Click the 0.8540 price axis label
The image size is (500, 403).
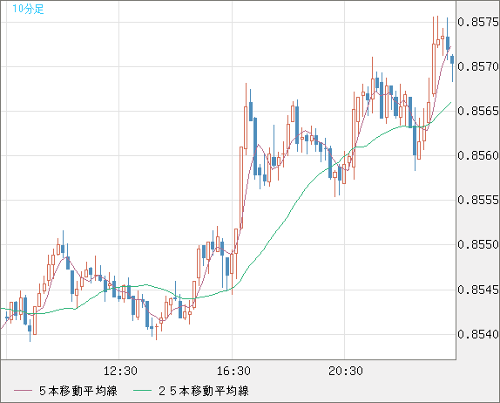click(478, 334)
